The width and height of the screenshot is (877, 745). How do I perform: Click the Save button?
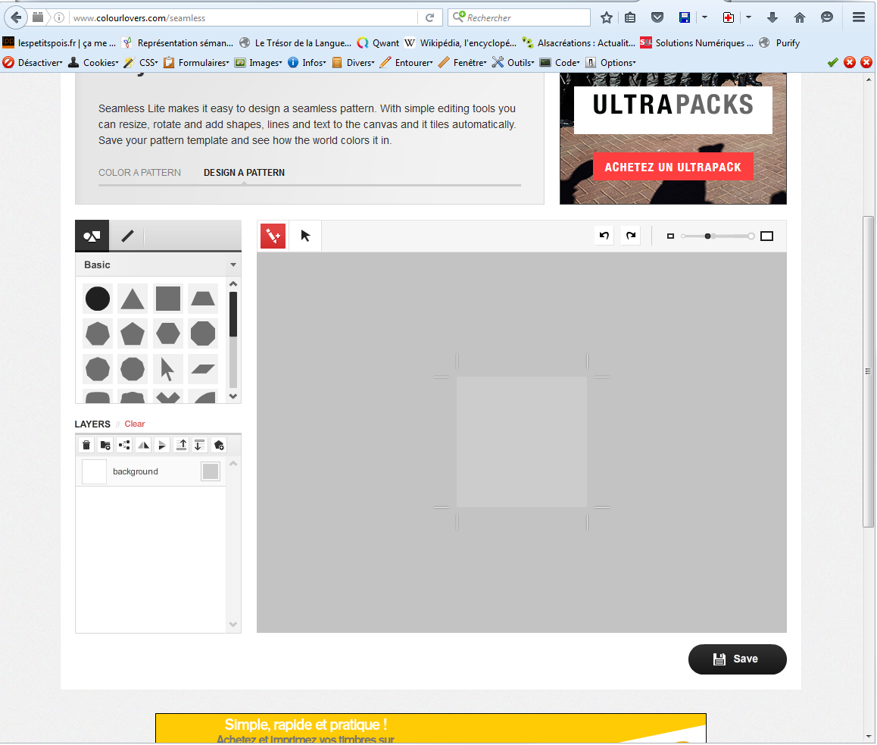[x=737, y=659]
